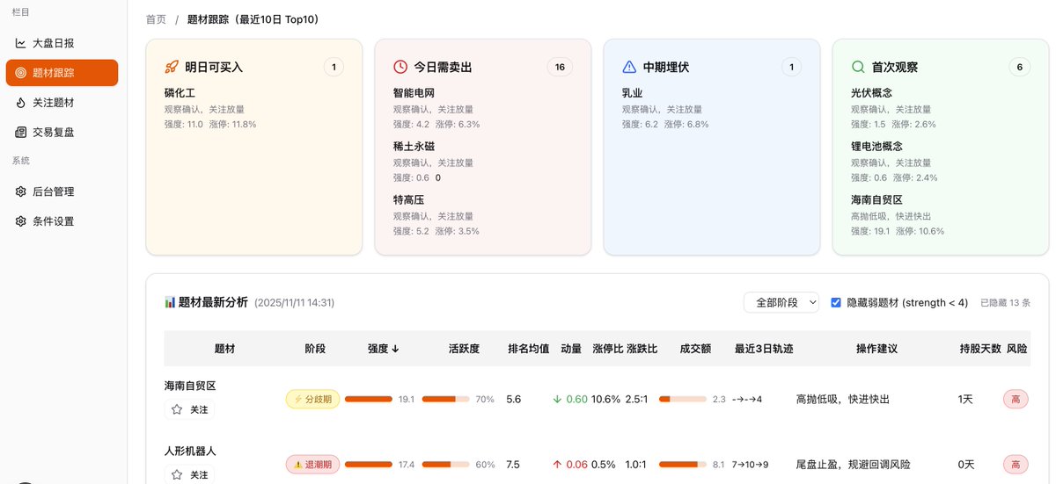Click the 分歧期 stage tag

312,399
